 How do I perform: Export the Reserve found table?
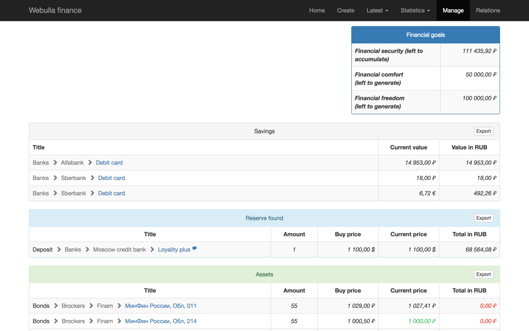pos(484,218)
